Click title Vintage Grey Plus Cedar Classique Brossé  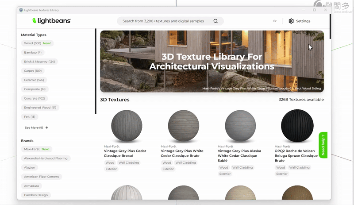(125, 153)
